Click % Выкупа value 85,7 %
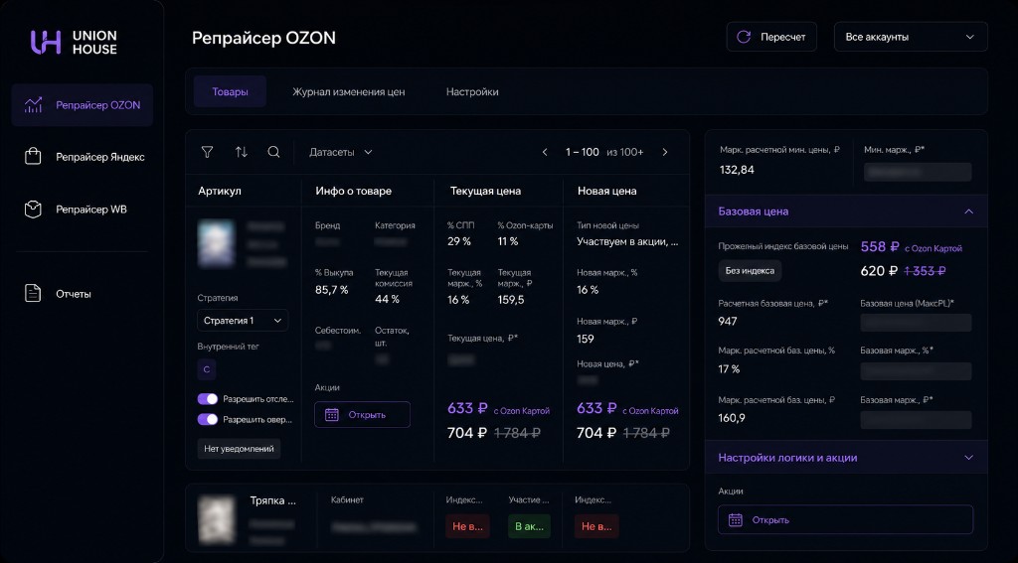 [331, 290]
